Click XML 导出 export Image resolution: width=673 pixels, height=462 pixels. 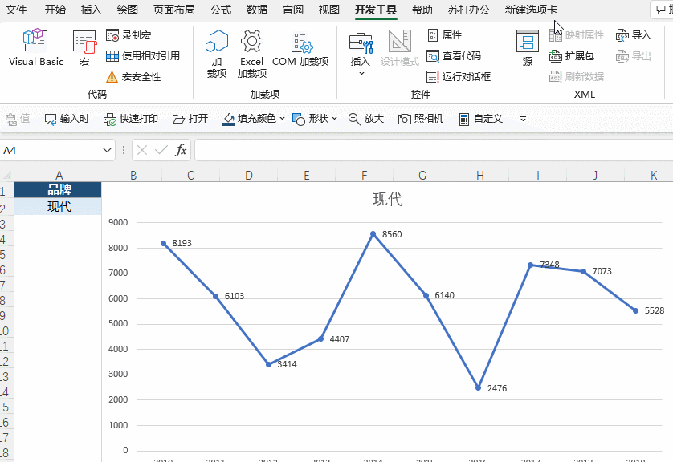pyautogui.click(x=634, y=55)
